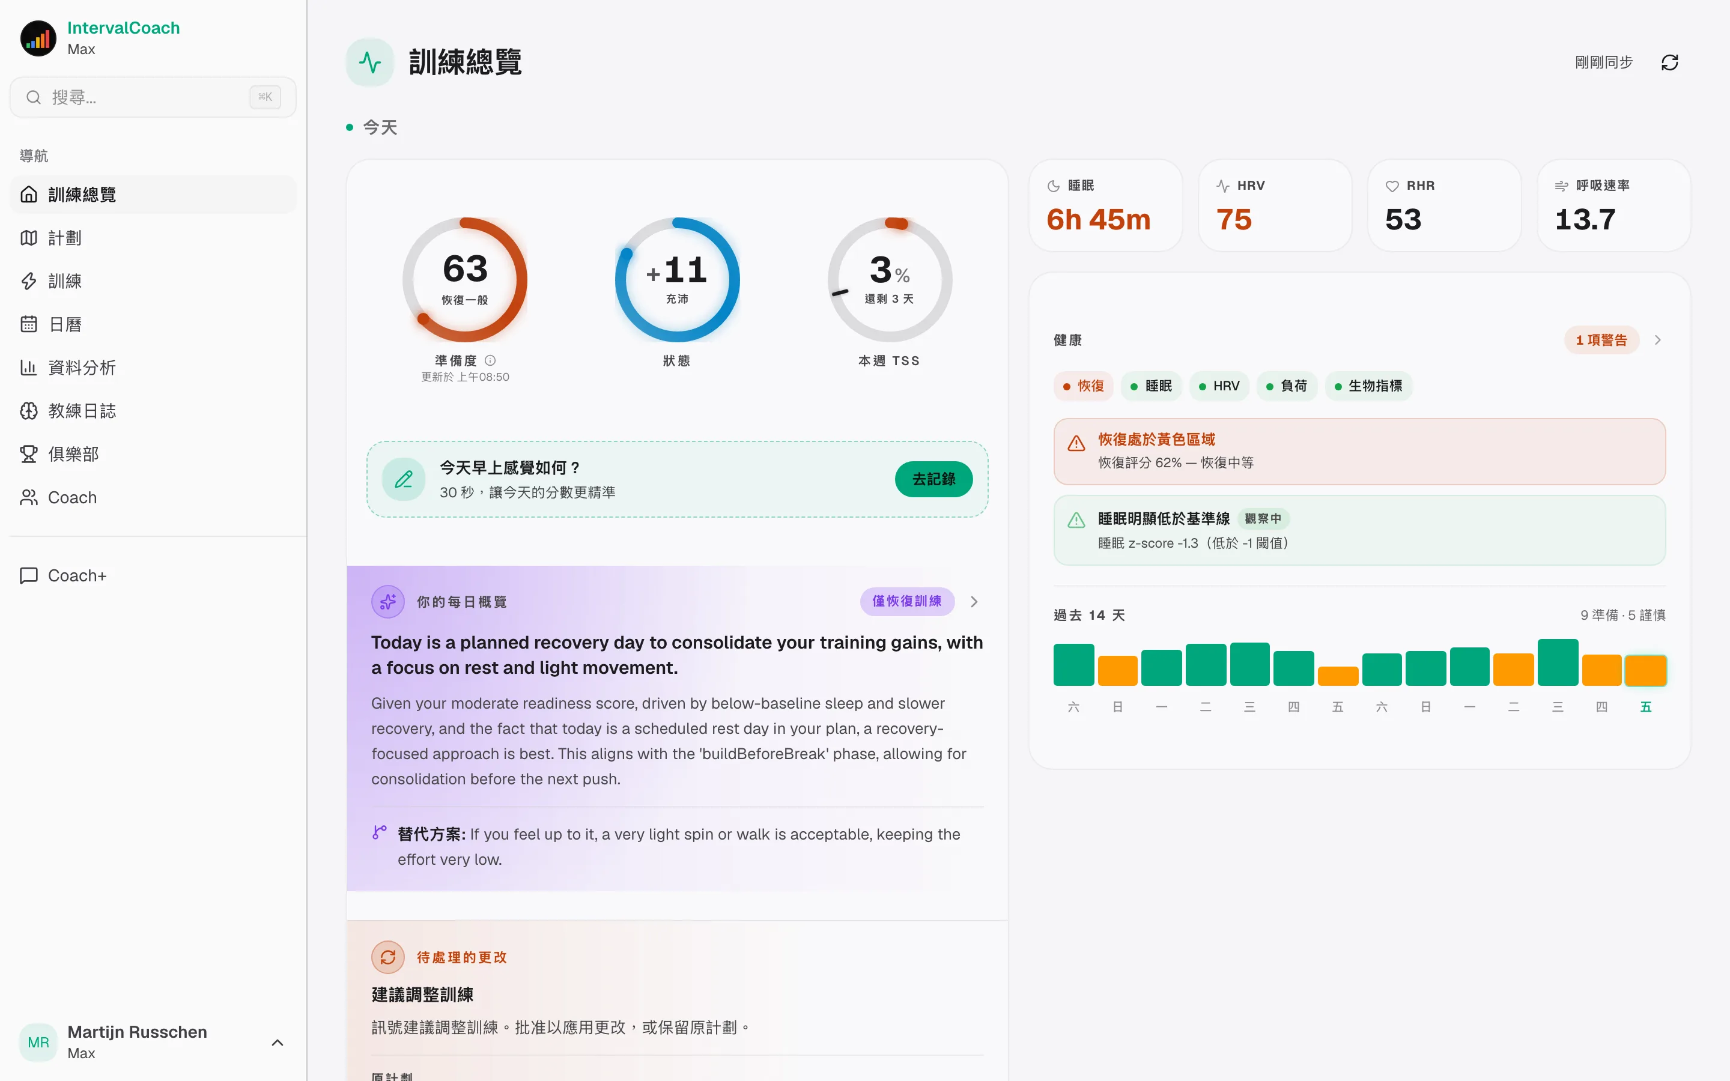Click the sparkle icon beside 你的每日概覽
Screen dimensions: 1730x1081
coord(388,602)
